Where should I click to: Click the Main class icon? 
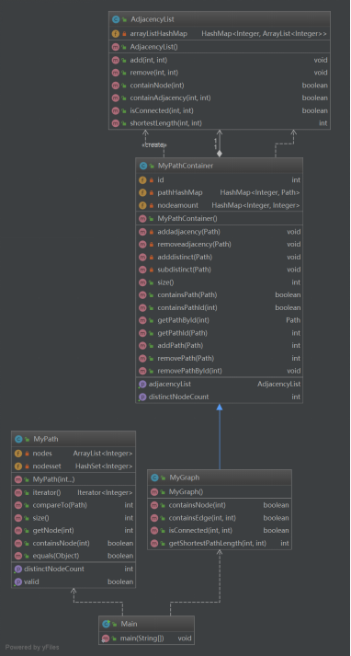click(107, 624)
